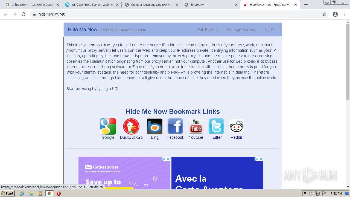Click the Avec la Carte Avantage ad
Viewport: 350px width, 197px height.
217,173
